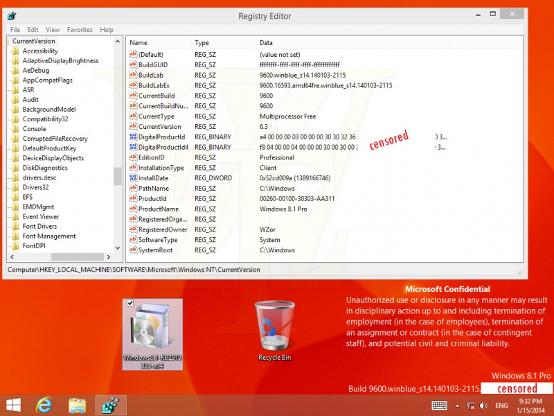Click the Accessibility folder icon

point(15,51)
